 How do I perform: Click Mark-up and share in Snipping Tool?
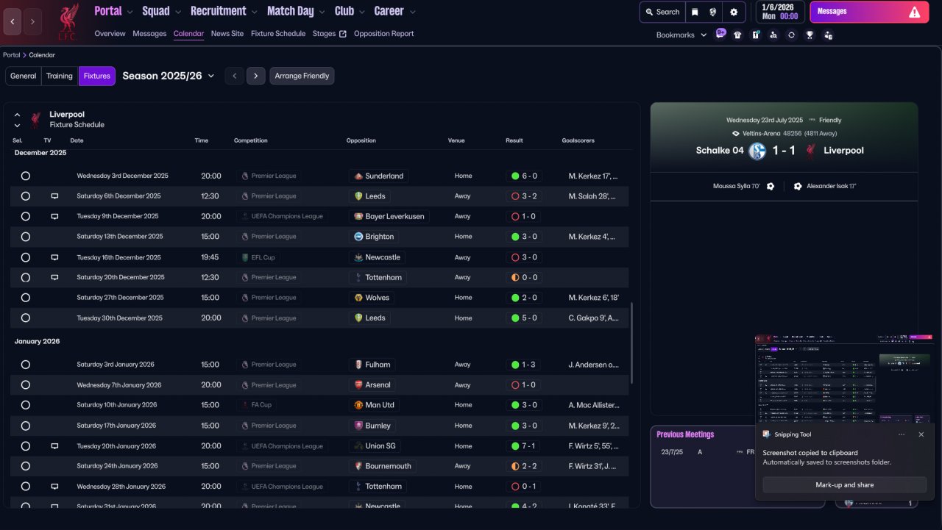(x=844, y=485)
